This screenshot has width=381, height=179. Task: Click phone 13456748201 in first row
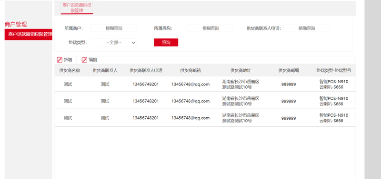[x=146, y=85]
